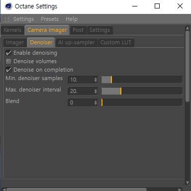Click the dotted grip icon beside Settings menu
This screenshot has height=191, width=191.
[x=6, y=19]
